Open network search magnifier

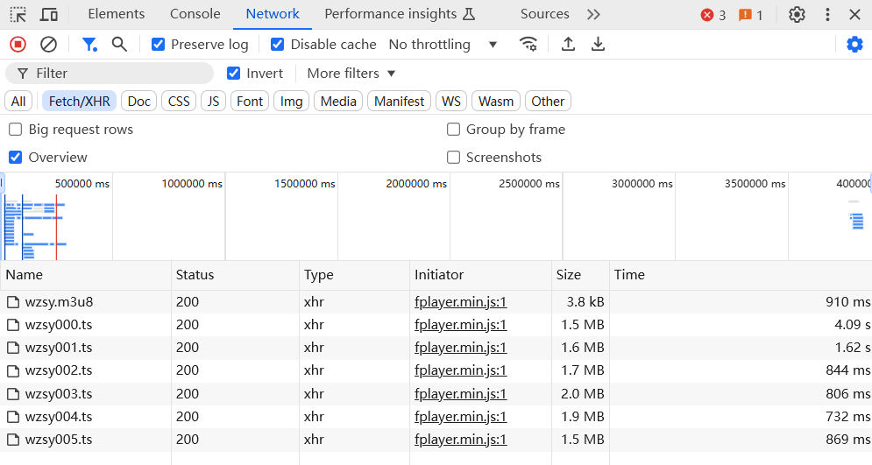pos(119,44)
